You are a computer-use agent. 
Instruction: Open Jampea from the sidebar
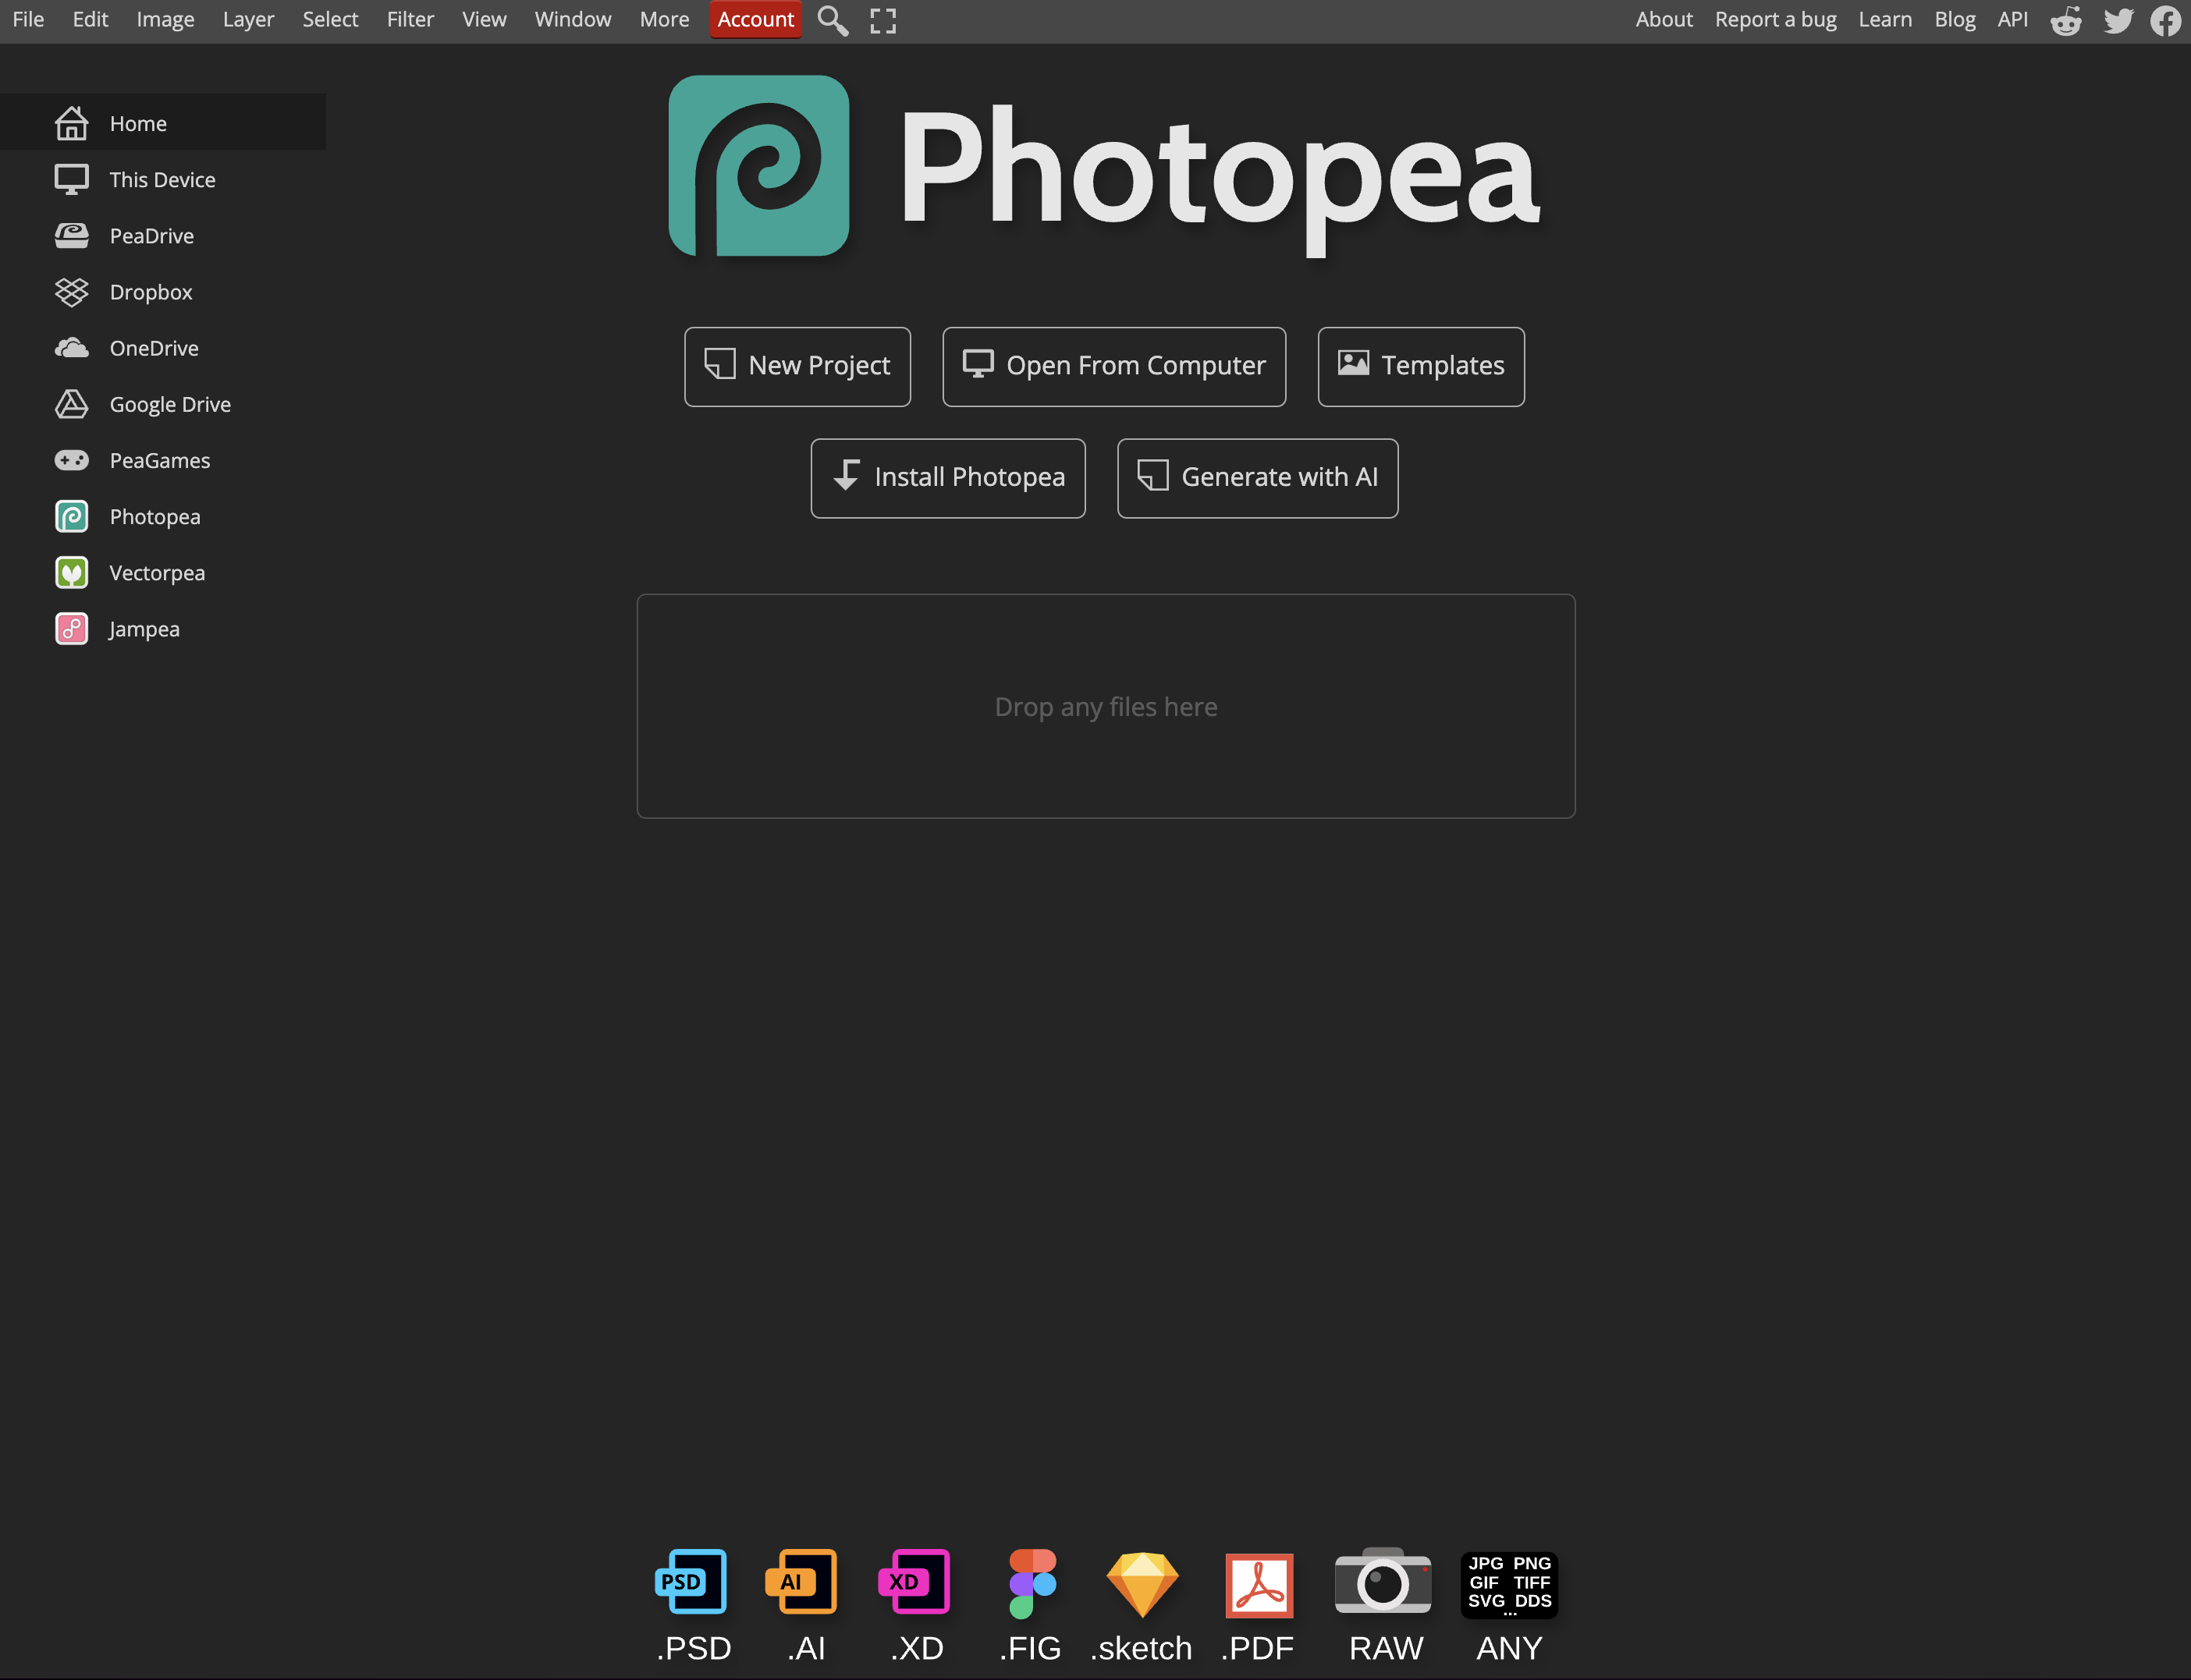pos(143,628)
